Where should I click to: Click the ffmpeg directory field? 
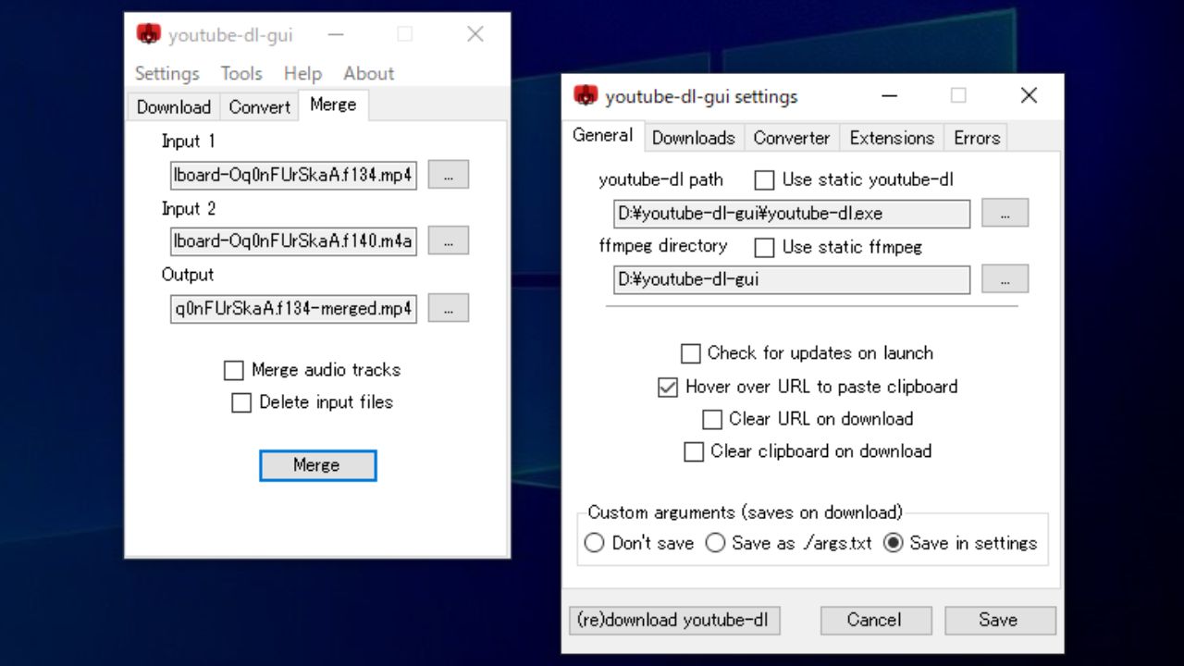coord(792,279)
